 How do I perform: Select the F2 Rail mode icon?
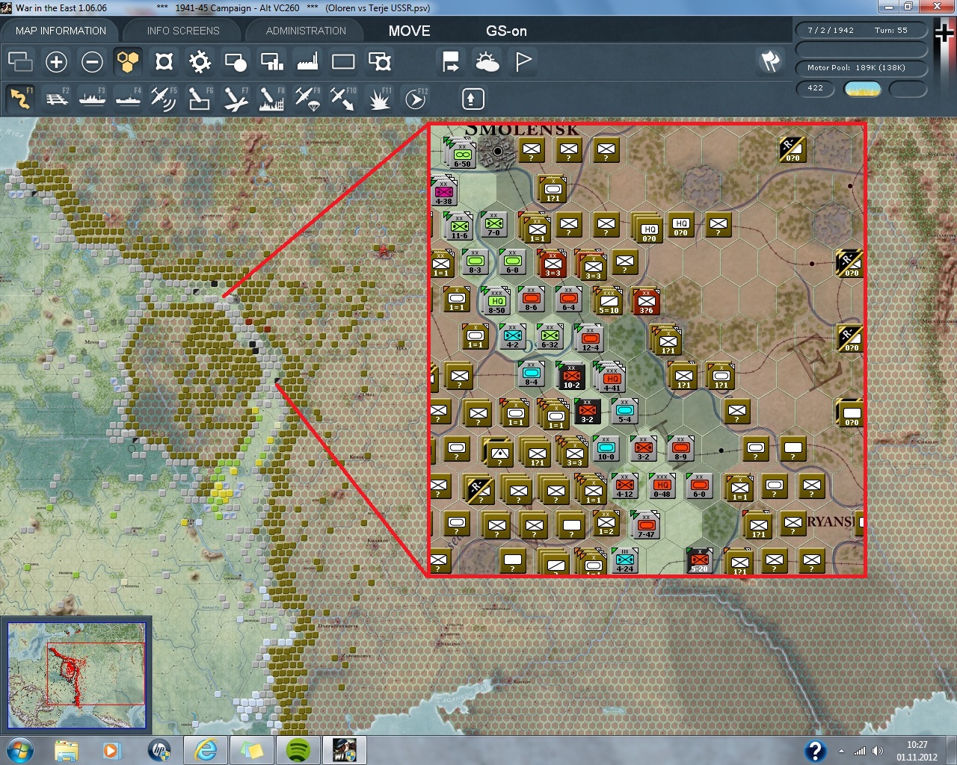coord(56,99)
